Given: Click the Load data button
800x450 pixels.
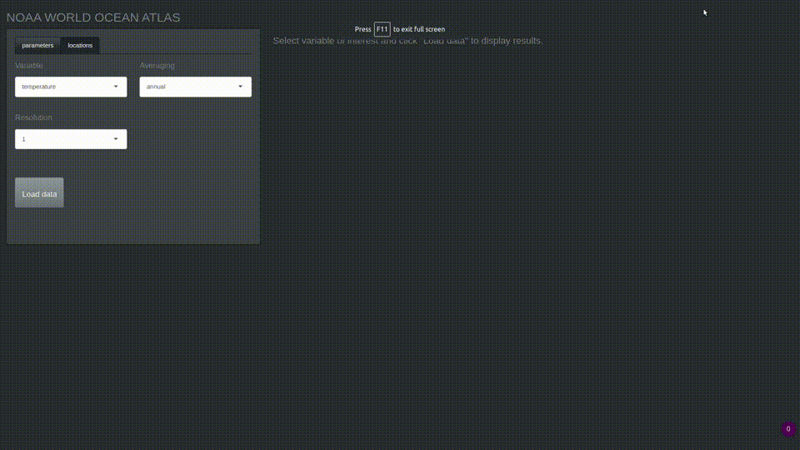Looking at the screenshot, I should click(39, 192).
